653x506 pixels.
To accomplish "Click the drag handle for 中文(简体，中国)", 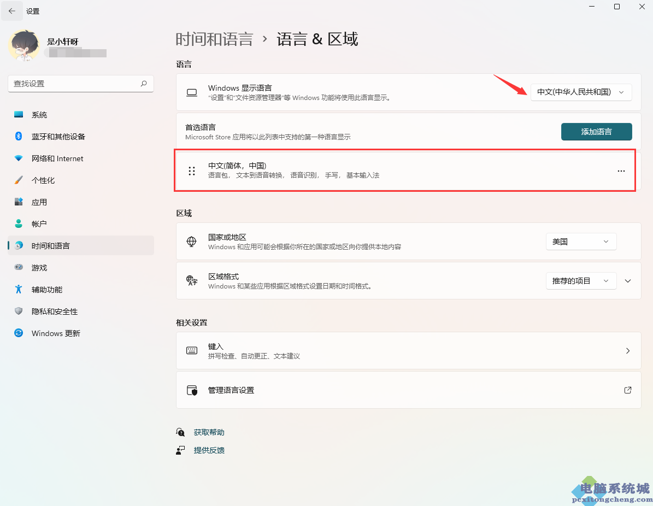I will coord(192,170).
